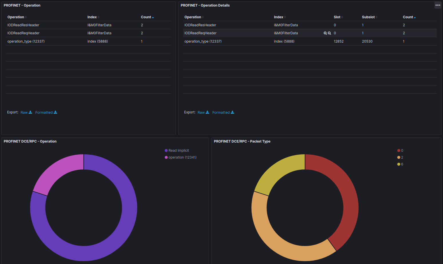
Task: Toggle operation (12341) legend entry
Action: [182, 157]
